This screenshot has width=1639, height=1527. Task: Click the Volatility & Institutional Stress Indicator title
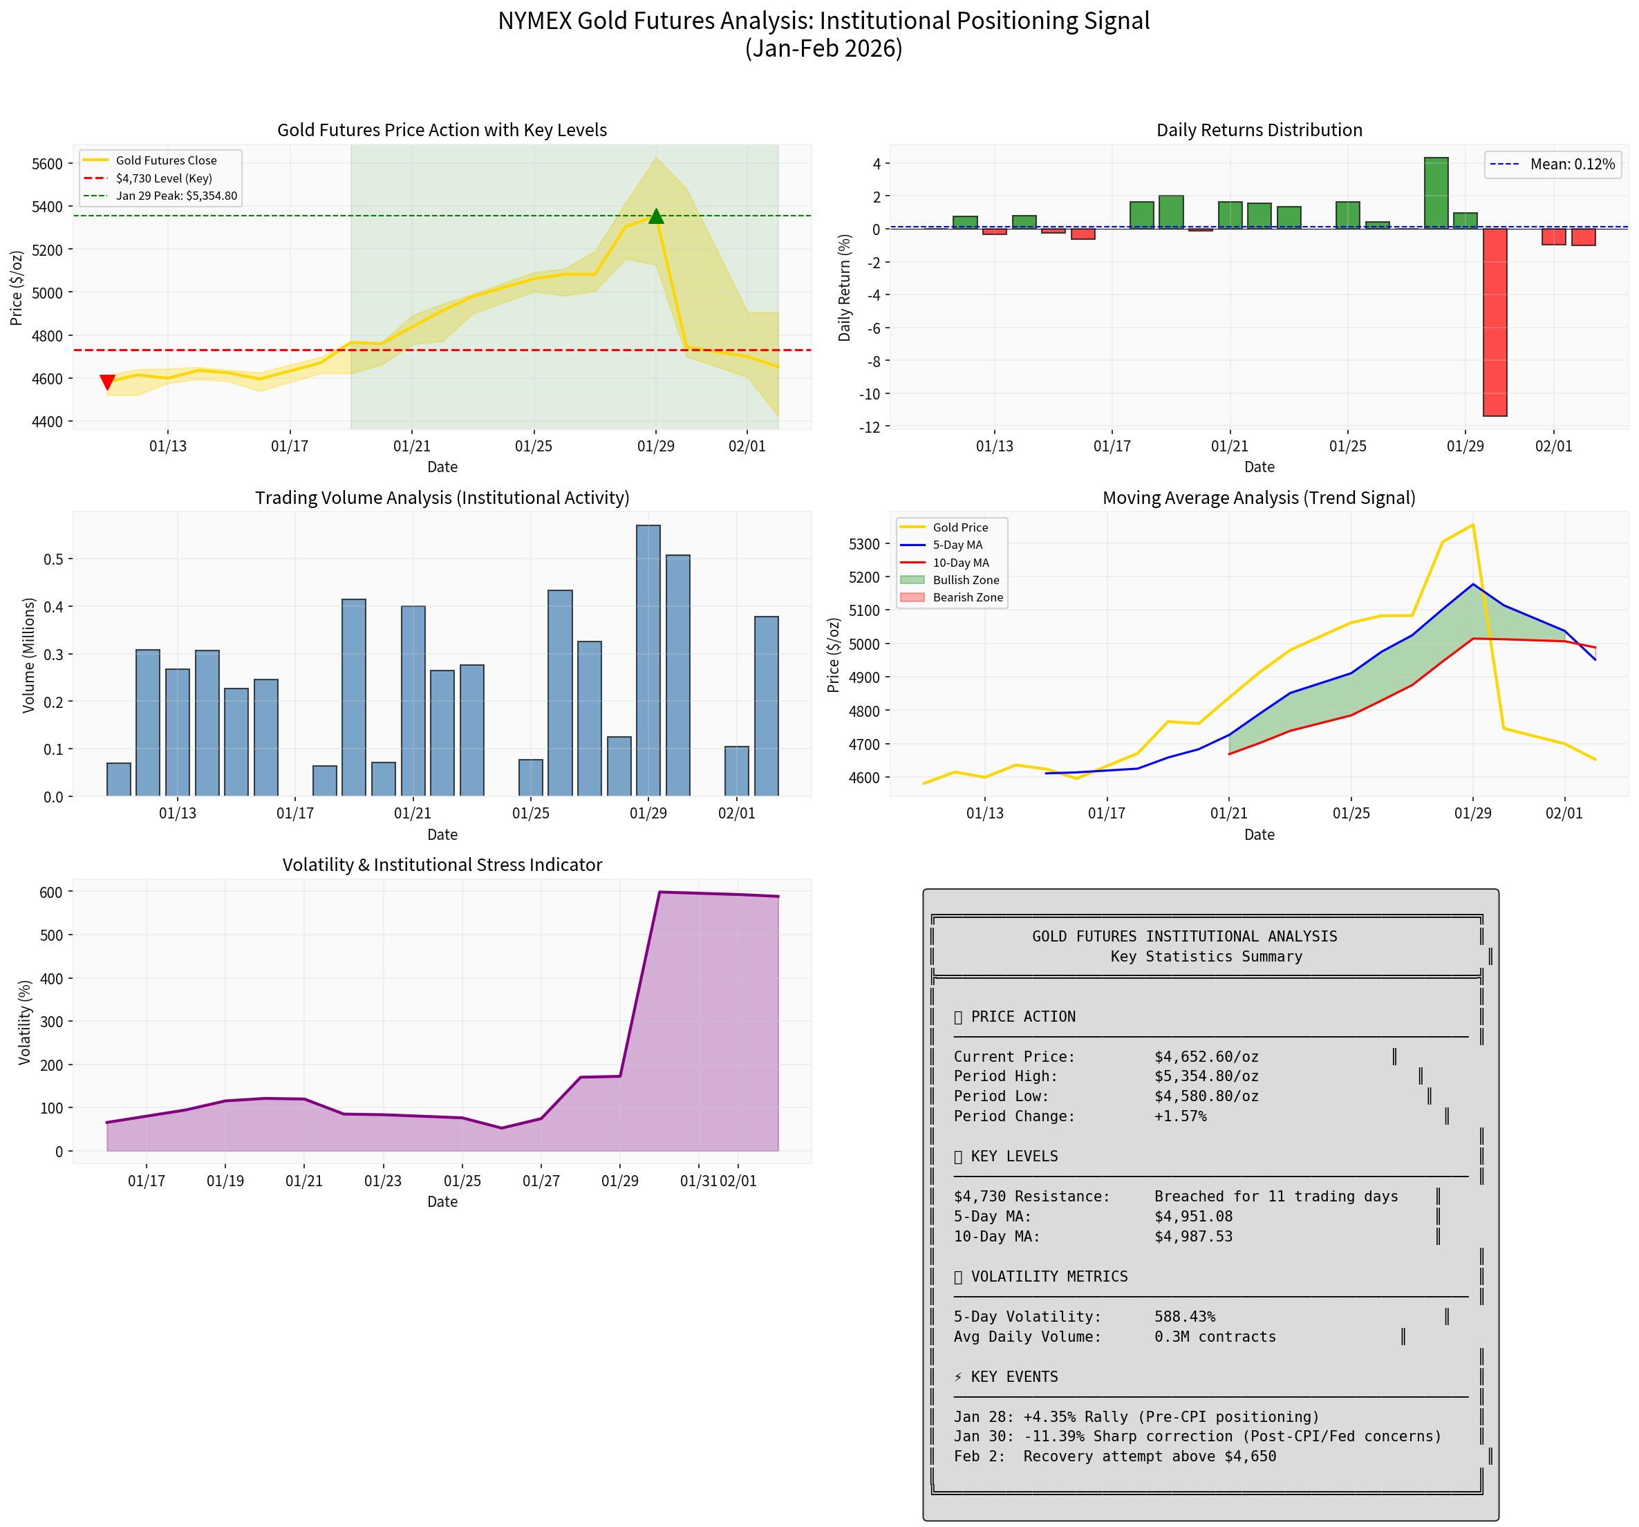point(442,864)
